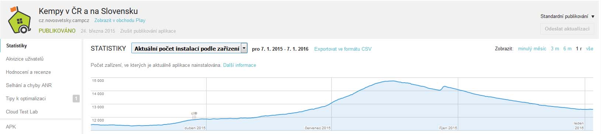Click the leden 2016 axis label

579,126
